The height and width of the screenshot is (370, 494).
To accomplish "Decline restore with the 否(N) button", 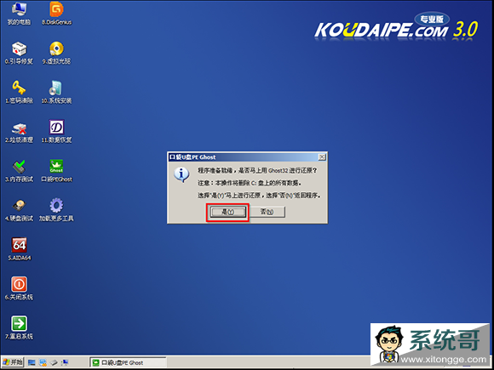I will (267, 212).
